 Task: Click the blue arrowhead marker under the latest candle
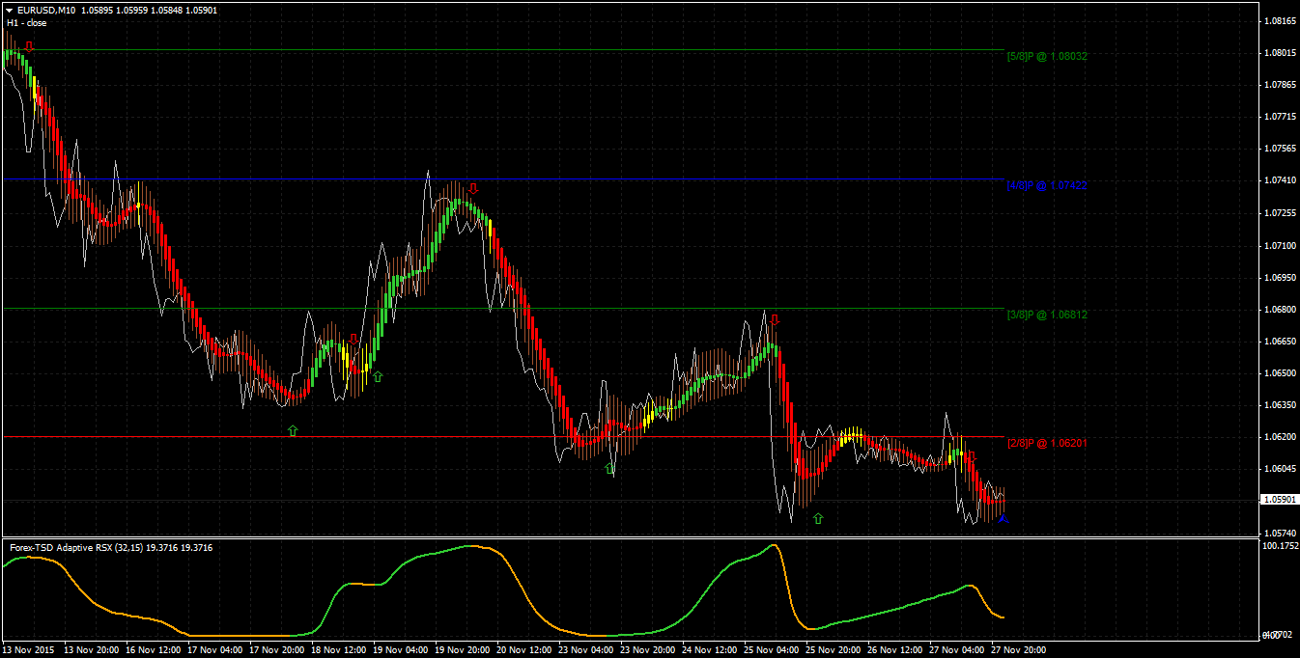[x=1003, y=519]
